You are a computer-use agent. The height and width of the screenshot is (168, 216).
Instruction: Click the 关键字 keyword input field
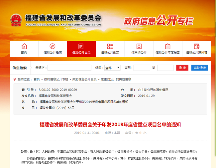(x=69, y=68)
